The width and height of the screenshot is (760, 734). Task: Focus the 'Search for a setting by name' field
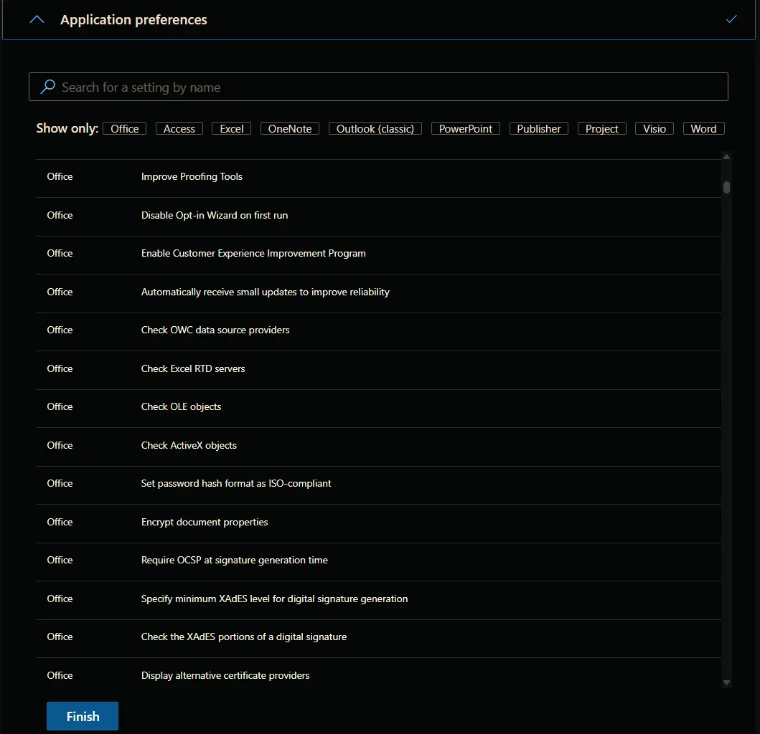[378, 87]
